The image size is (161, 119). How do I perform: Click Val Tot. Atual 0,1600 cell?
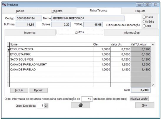(x=141, y=54)
